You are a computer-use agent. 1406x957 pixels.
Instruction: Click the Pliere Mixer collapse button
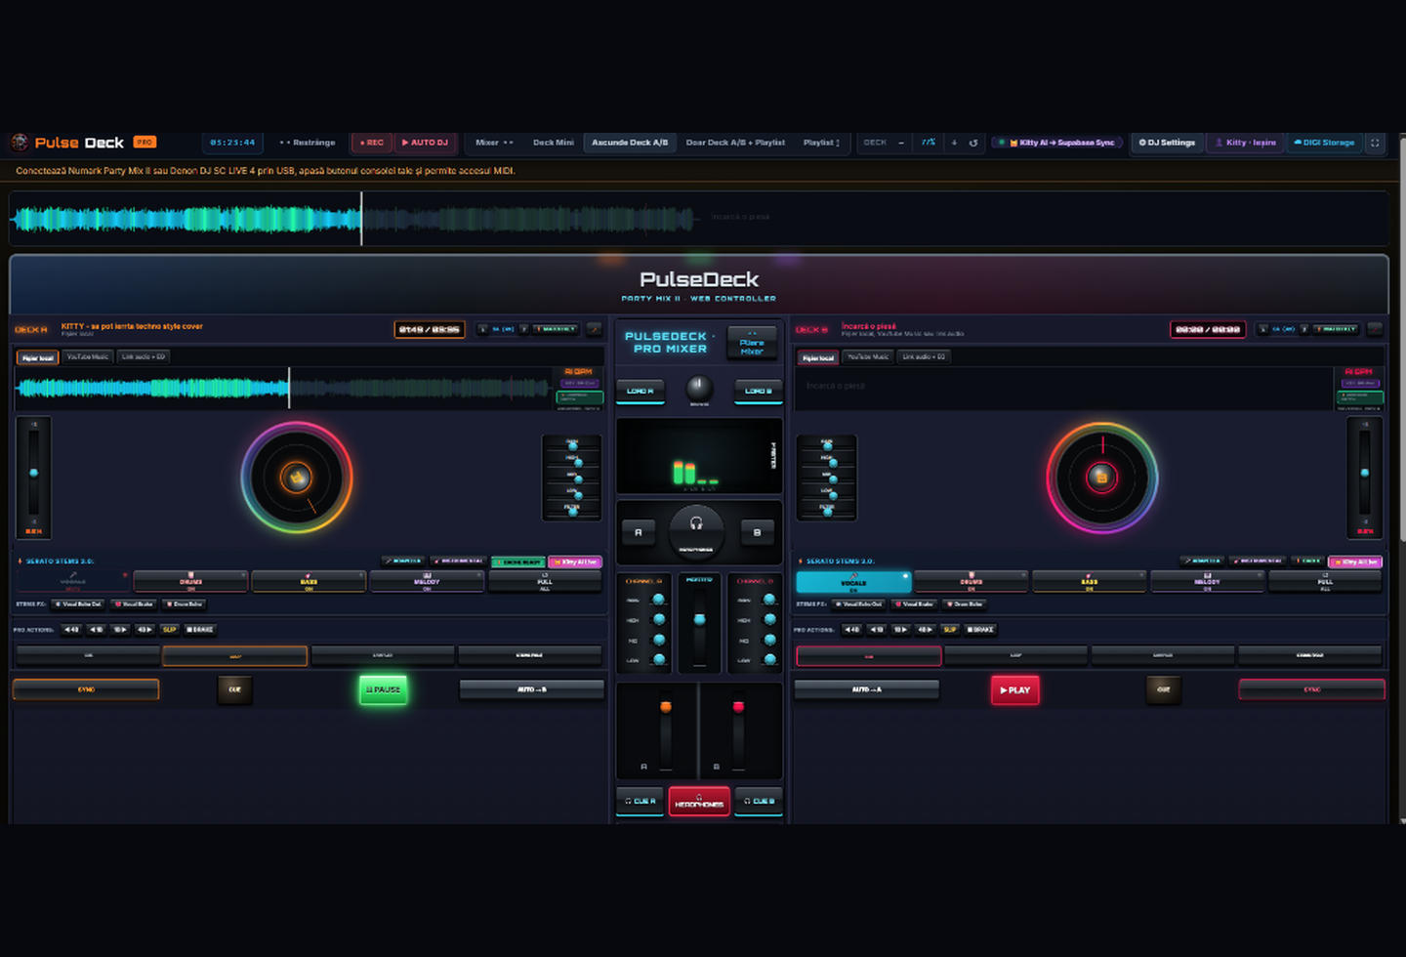point(752,343)
